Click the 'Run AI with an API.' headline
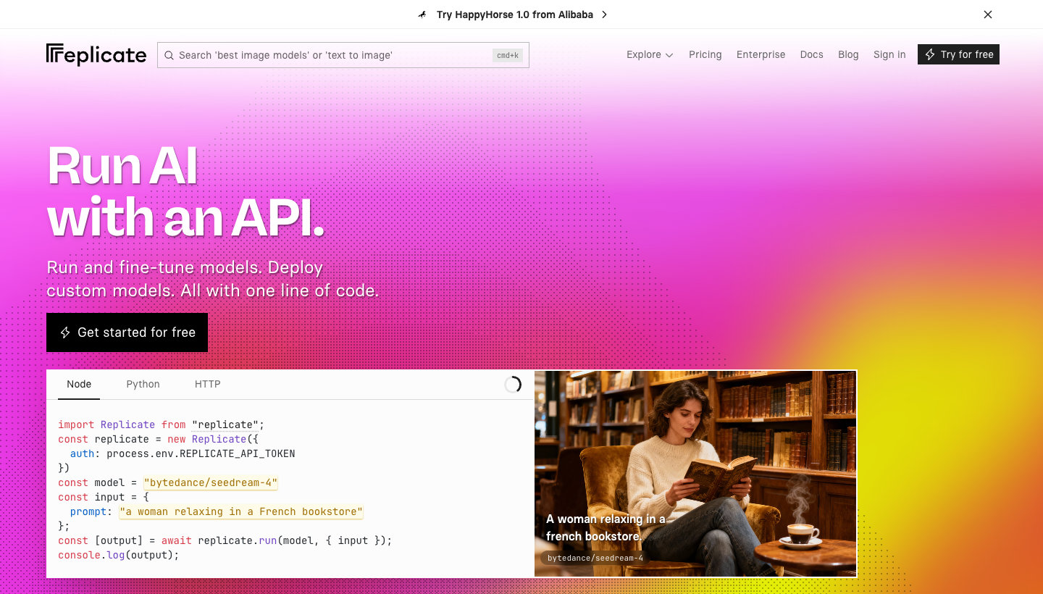1043x594 pixels. [x=185, y=192]
